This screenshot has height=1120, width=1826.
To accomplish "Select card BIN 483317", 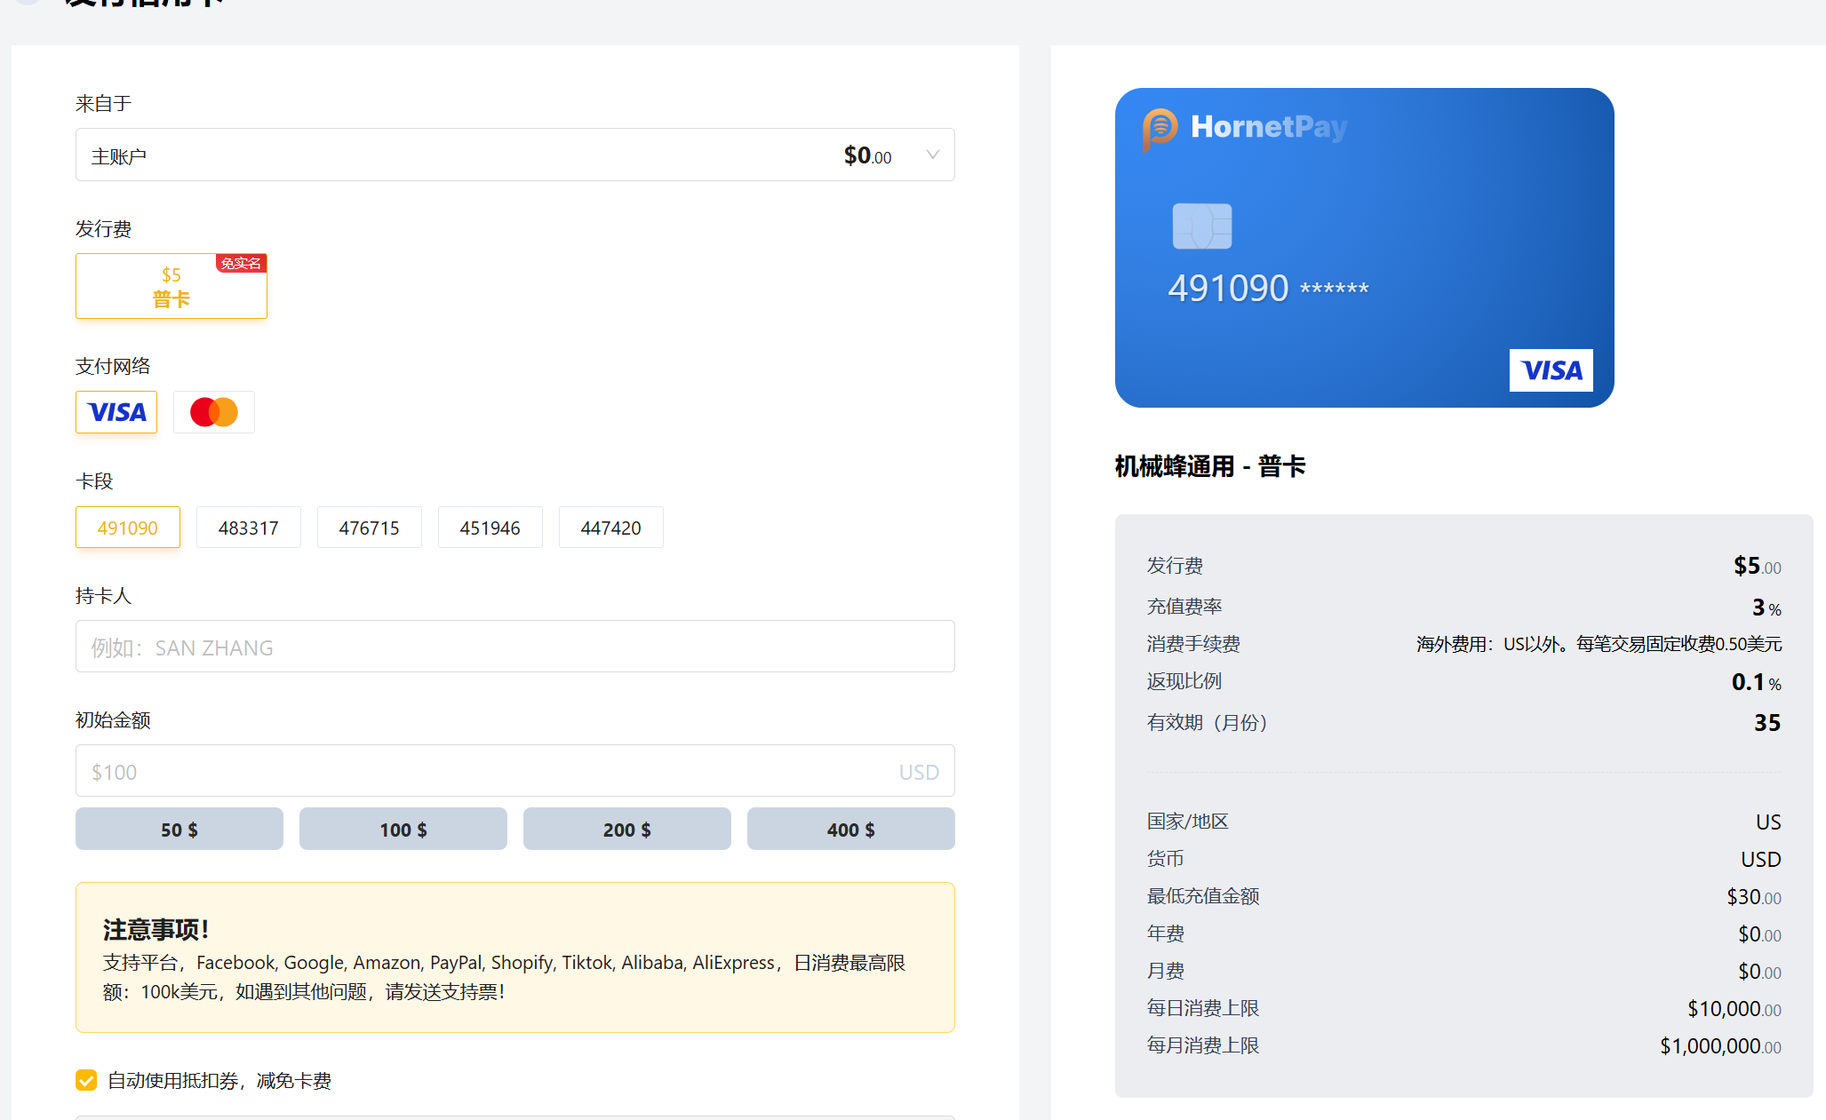I will pyautogui.click(x=249, y=528).
